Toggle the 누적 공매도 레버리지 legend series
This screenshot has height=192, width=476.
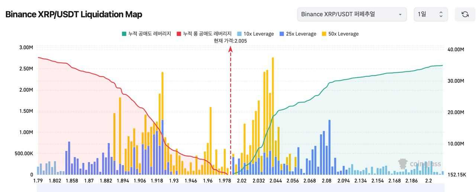point(146,34)
